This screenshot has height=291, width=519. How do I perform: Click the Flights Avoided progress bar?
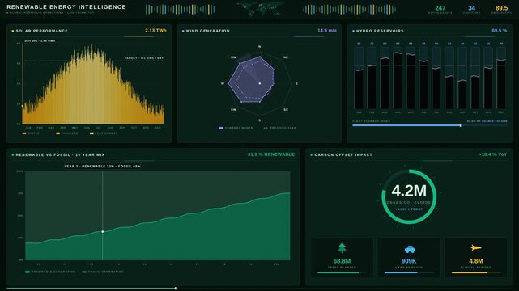pyautogui.click(x=476, y=272)
